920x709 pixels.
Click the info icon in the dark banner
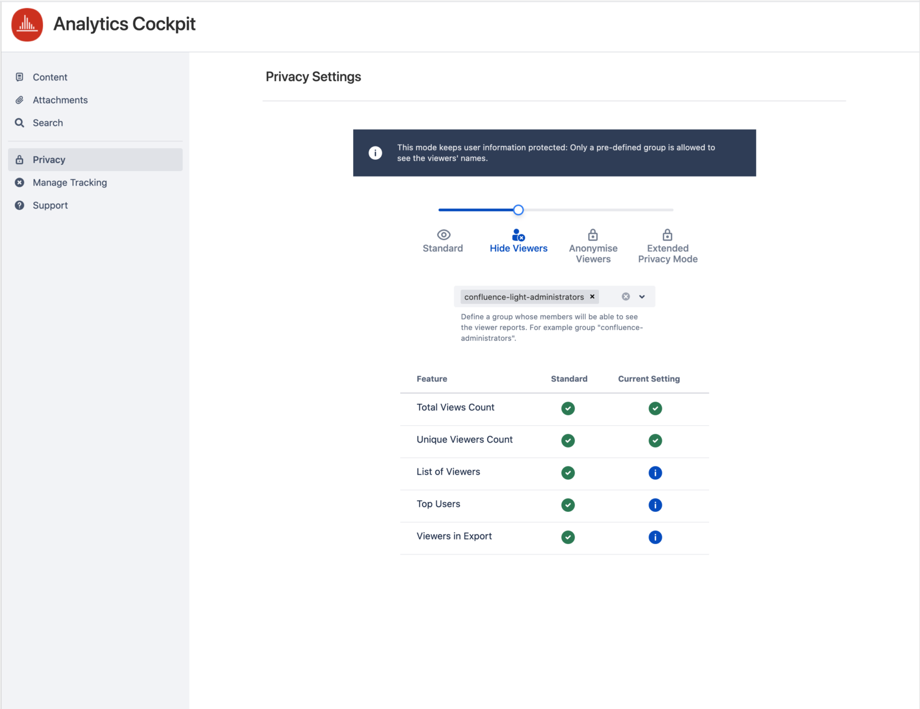pyautogui.click(x=375, y=153)
